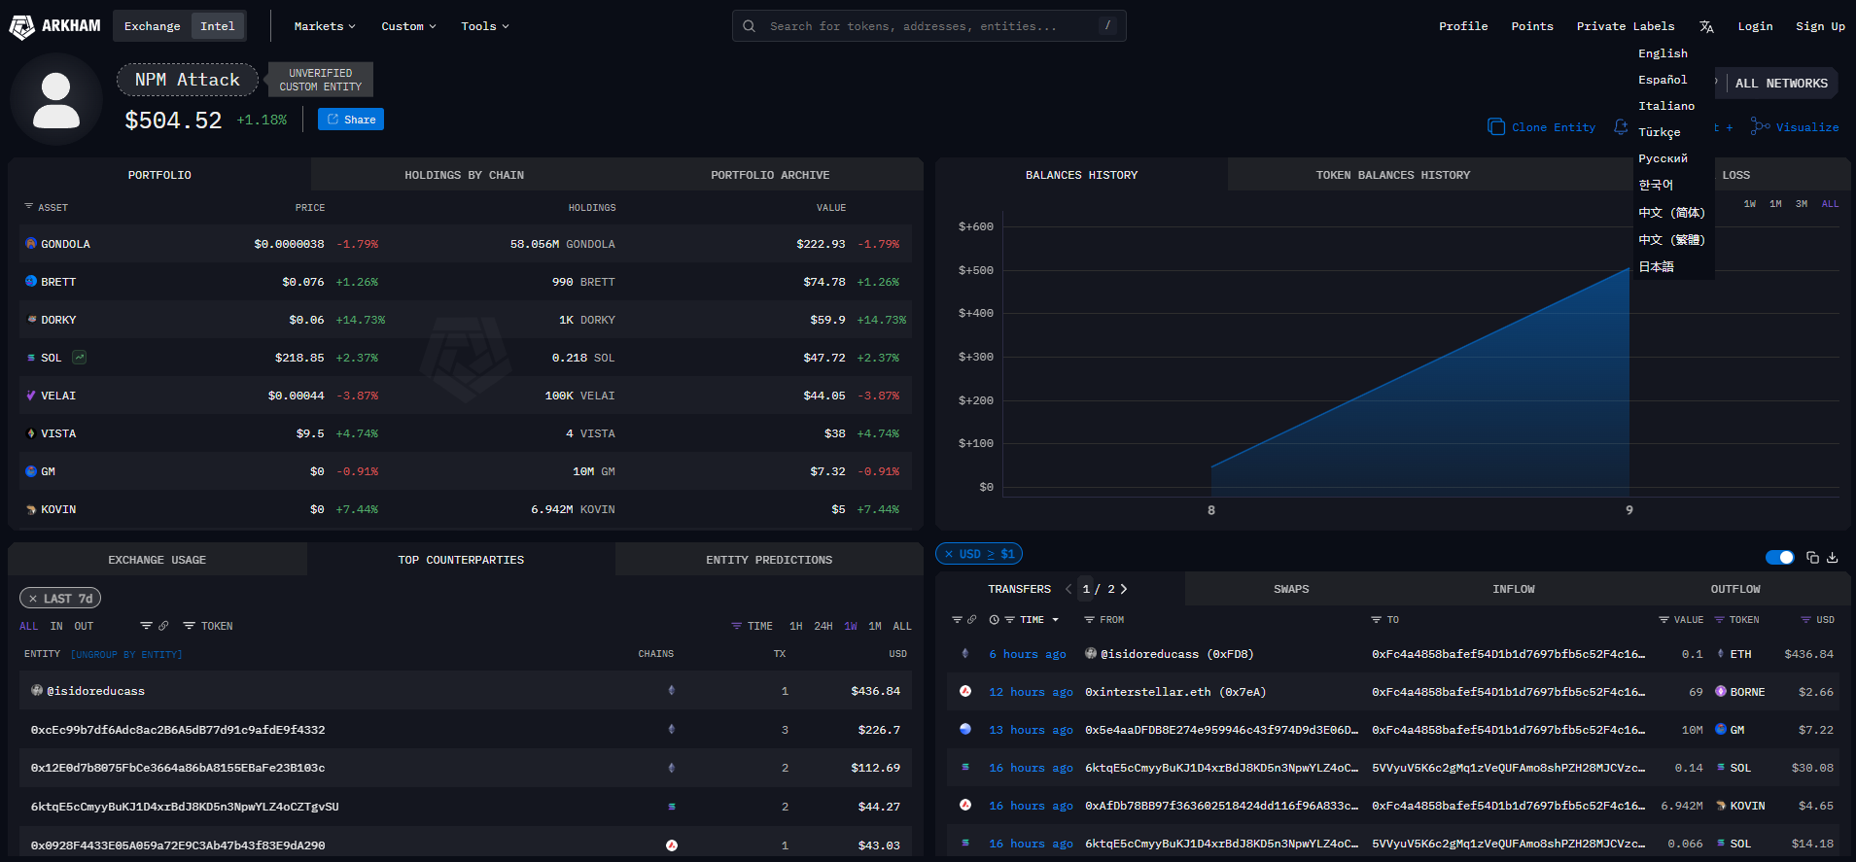Click the link icon in Top Counterparties filters
This screenshot has width=1856, height=862.
coord(163,626)
